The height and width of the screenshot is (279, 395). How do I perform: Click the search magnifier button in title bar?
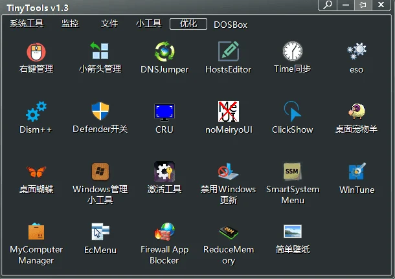[328, 5]
